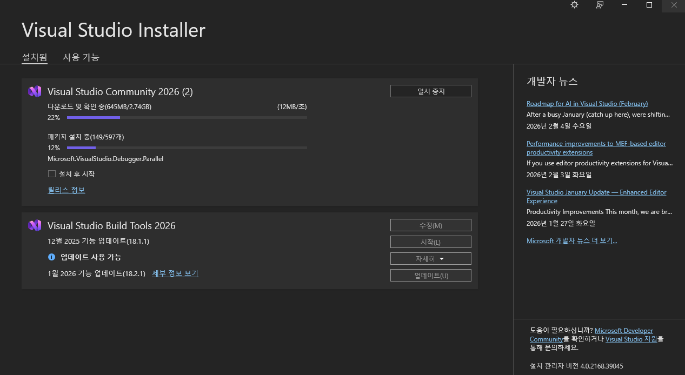Viewport: 685px width, 375px height.
Task: Toggle the theme sun icon in title bar
Action: pyautogui.click(x=574, y=5)
